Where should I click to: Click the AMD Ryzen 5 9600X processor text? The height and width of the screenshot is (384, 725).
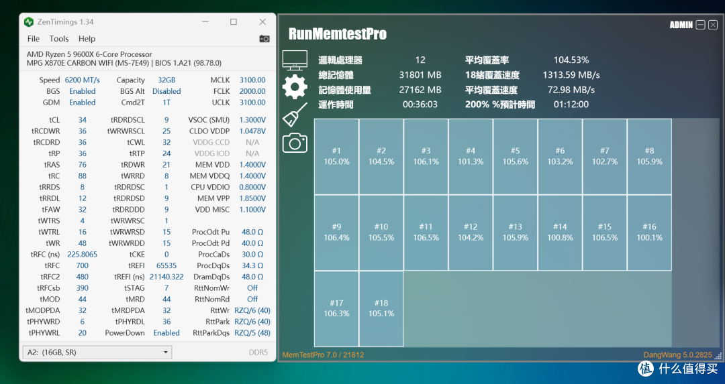[x=89, y=54]
